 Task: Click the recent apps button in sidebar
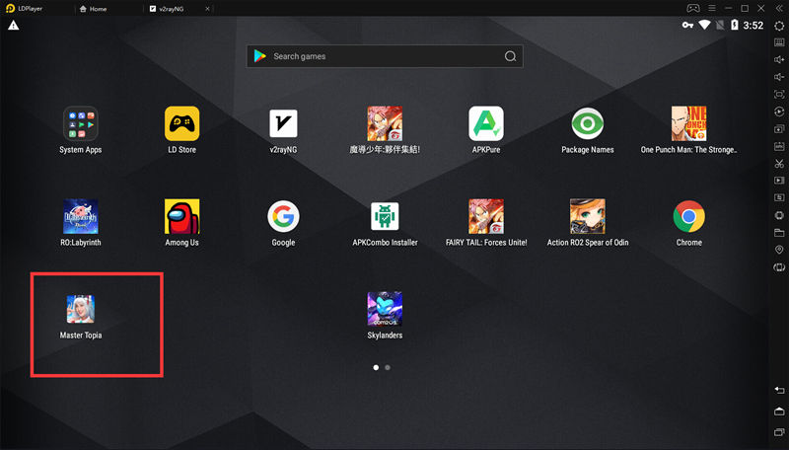[x=779, y=432]
